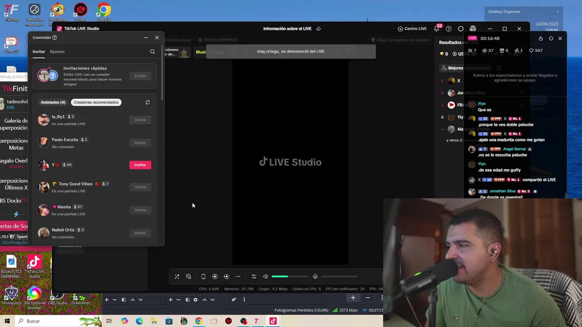Click the Música tab in the Studio bar
Screen dimensions: 582x327
(201, 52)
